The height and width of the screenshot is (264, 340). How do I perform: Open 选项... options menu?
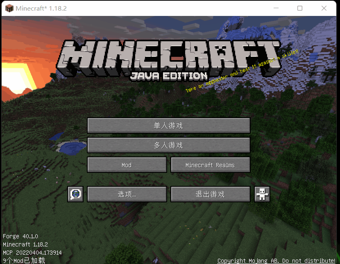(127, 194)
